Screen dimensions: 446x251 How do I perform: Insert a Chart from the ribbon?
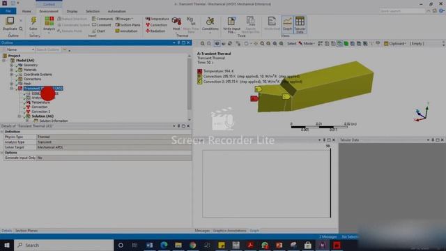(99, 31)
